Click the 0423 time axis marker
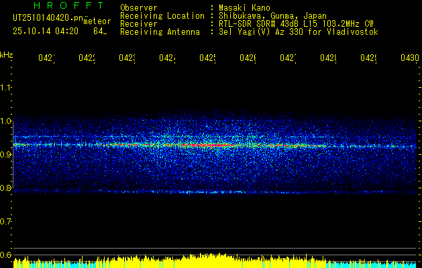The image size is (422, 268). (127, 58)
